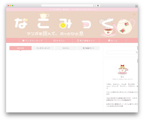
Task: Click profile paragraph starting with りぼん、なかよし
Action: click(x=122, y=86)
